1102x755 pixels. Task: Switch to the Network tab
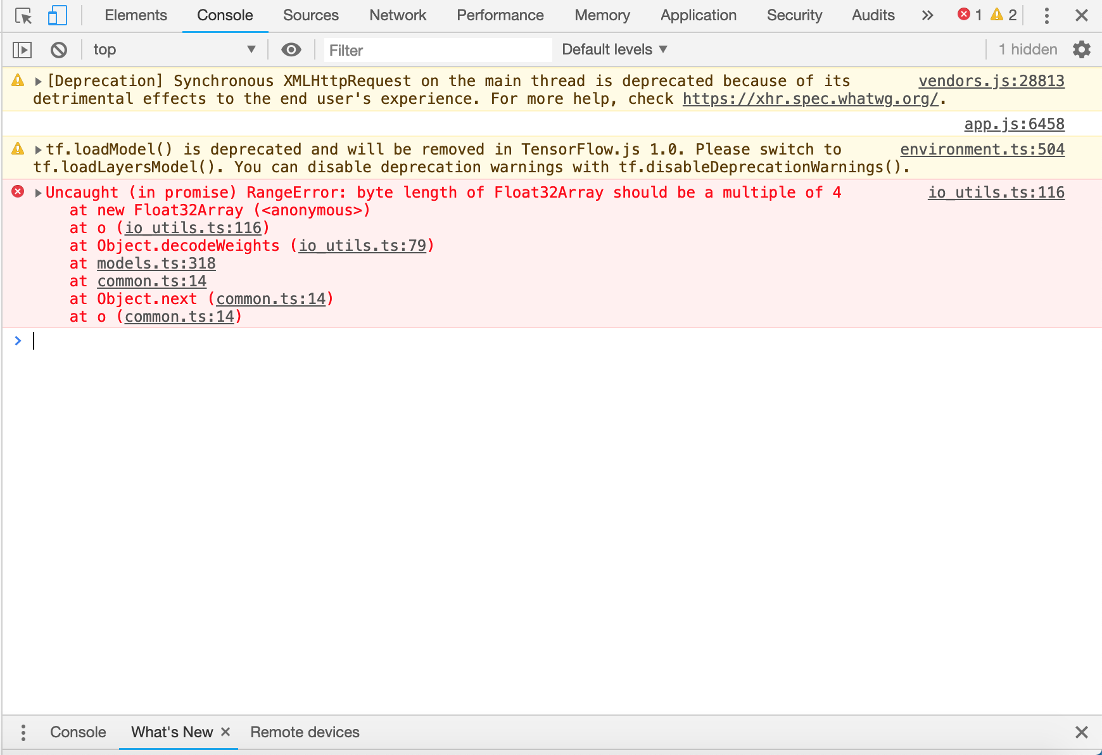397,15
